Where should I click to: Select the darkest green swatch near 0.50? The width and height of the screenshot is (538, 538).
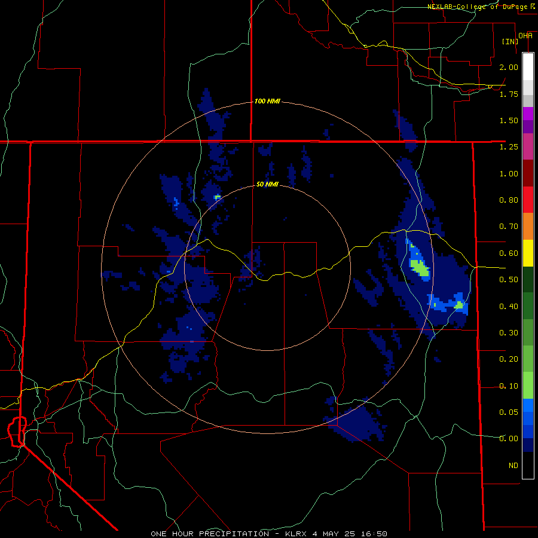pos(528,279)
